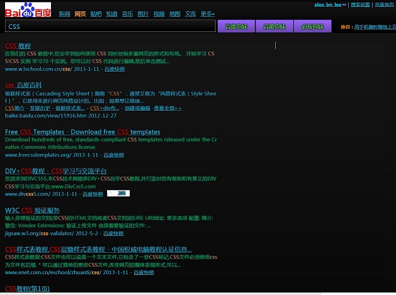The height and width of the screenshot is (295, 396).
Task: Focus the search box containing CSS
Action: click(x=110, y=26)
